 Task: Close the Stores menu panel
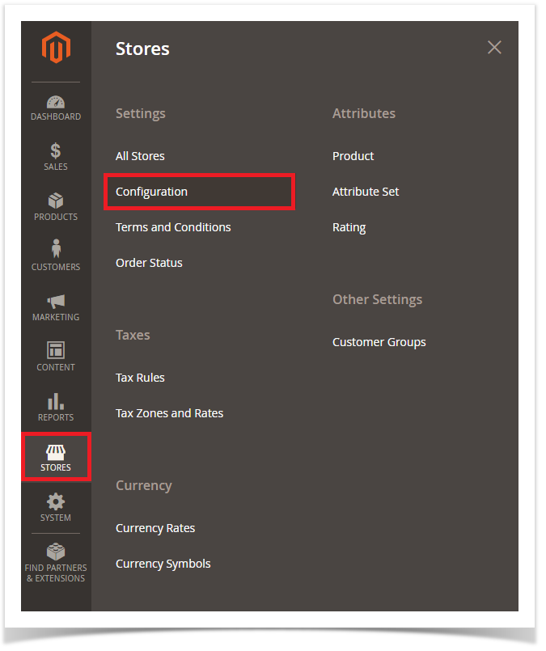[494, 48]
